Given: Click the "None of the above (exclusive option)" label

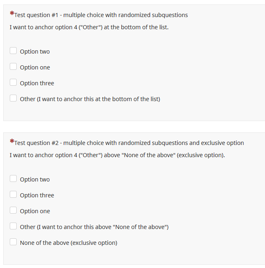Looking at the screenshot, I should click(x=68, y=243).
